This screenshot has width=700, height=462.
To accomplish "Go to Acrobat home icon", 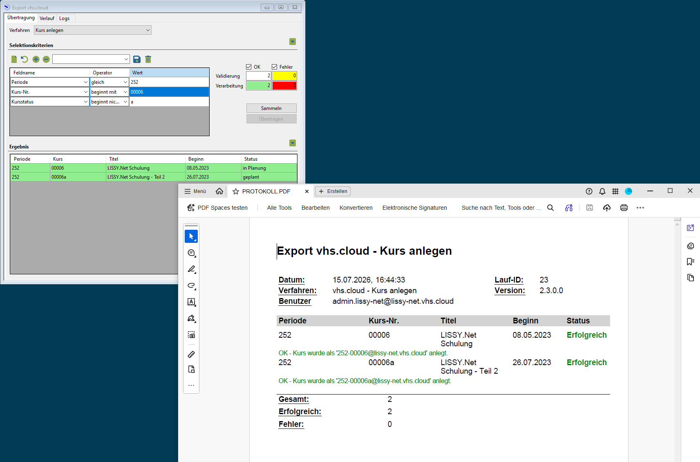I will pyautogui.click(x=219, y=191).
